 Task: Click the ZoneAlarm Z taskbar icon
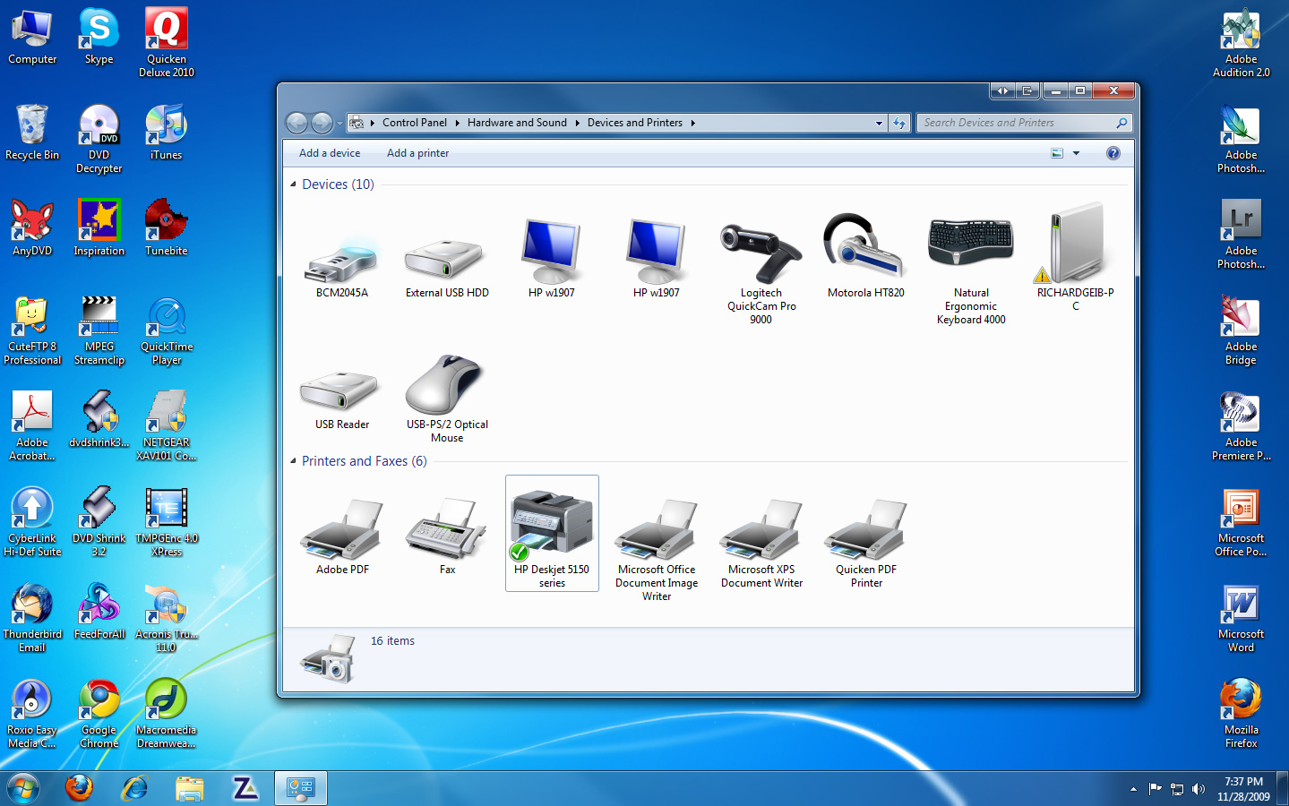[x=245, y=788]
